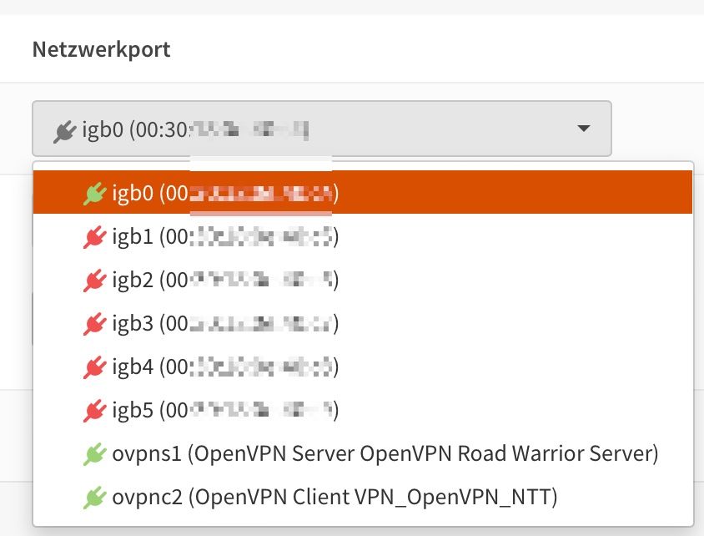Open the Netzwerkport dropdown arrow
Viewport: 704px width, 536px height.
tap(584, 129)
